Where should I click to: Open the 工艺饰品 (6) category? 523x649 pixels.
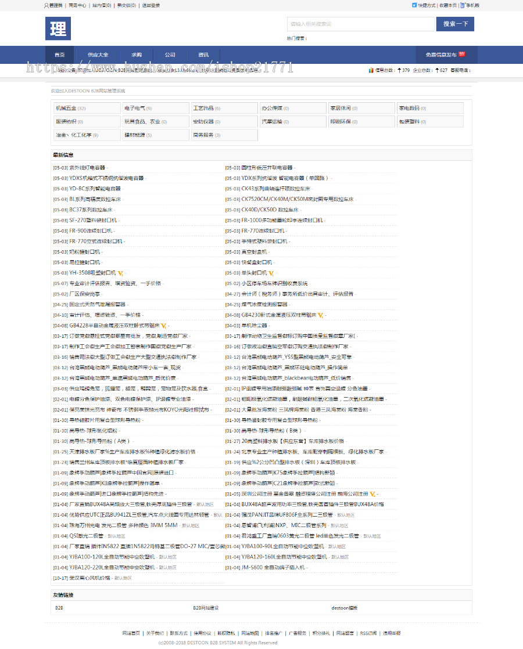click(x=224, y=108)
